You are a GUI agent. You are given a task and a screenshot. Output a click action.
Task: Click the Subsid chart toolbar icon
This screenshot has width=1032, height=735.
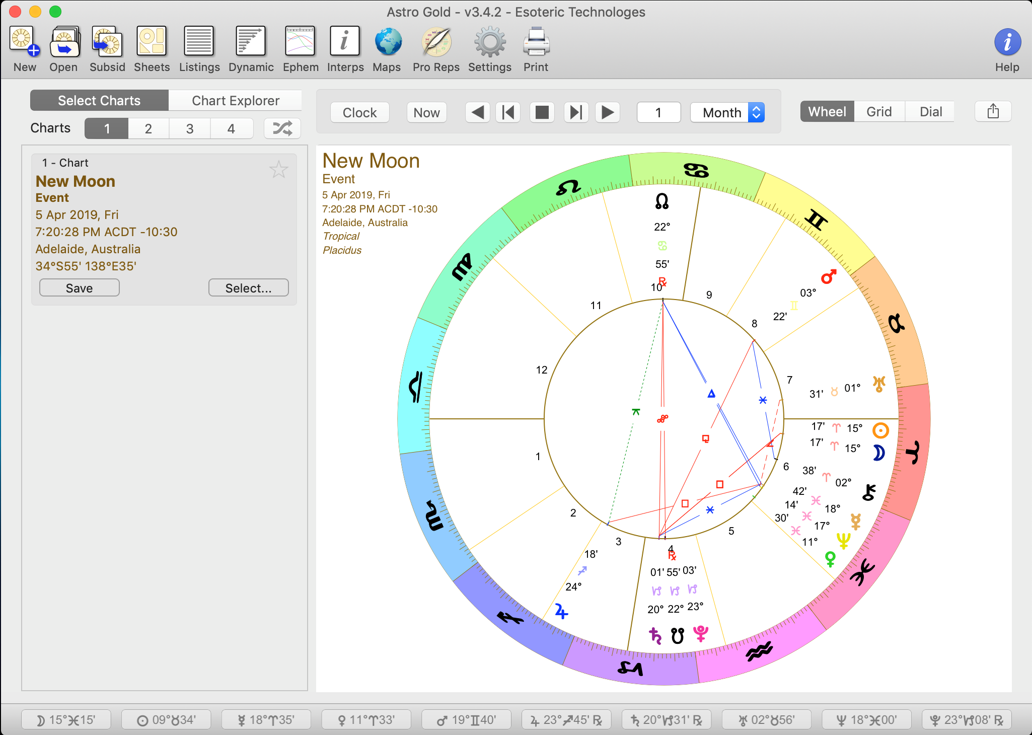pos(107,42)
